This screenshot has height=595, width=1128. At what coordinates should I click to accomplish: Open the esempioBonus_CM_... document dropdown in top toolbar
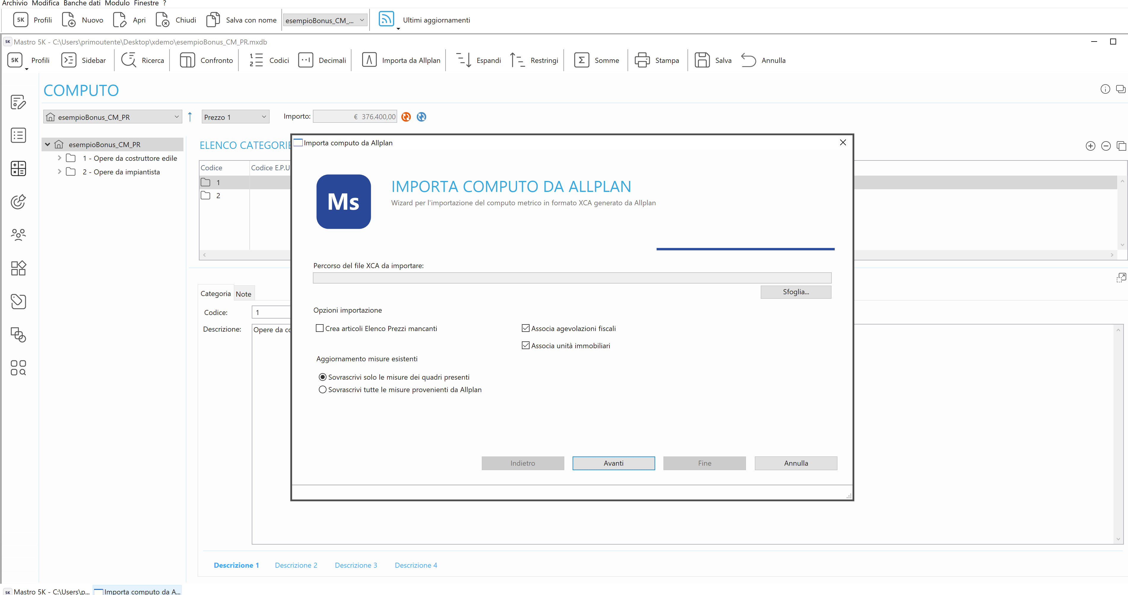click(x=324, y=20)
